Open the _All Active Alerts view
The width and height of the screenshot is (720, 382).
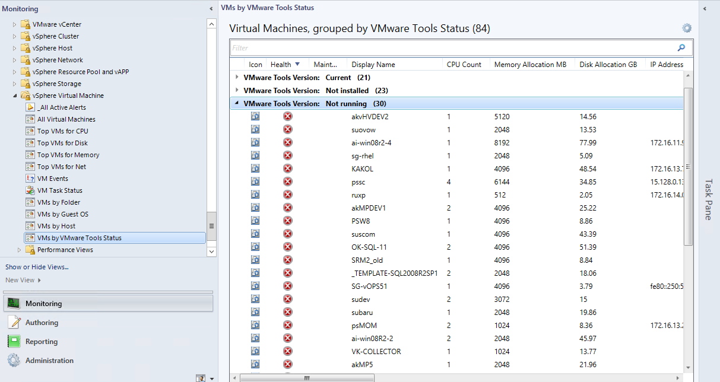tap(62, 107)
